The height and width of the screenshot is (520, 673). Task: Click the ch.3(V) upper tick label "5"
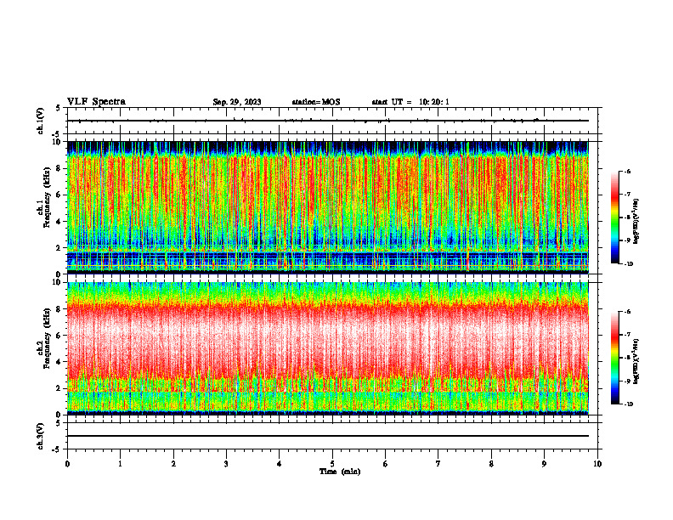(x=58, y=423)
